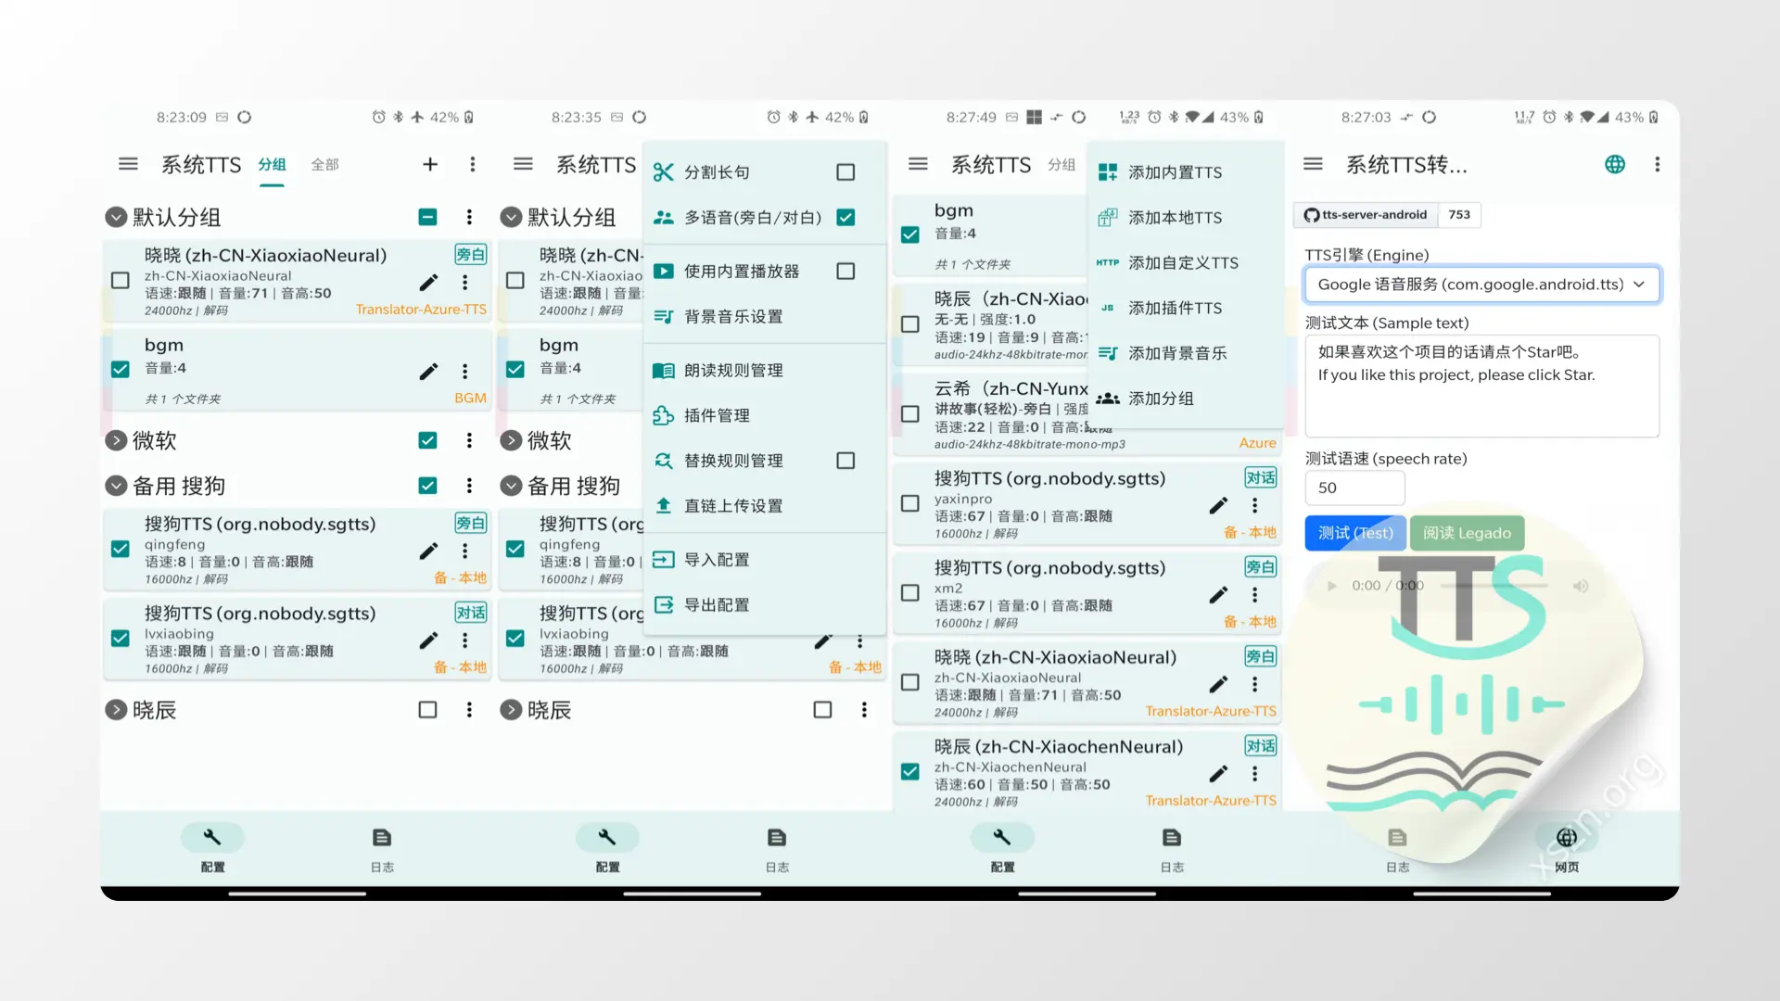Viewport: 1780px width, 1001px height.
Task: Open more options for 默认分组 in first screen
Action: (x=469, y=217)
